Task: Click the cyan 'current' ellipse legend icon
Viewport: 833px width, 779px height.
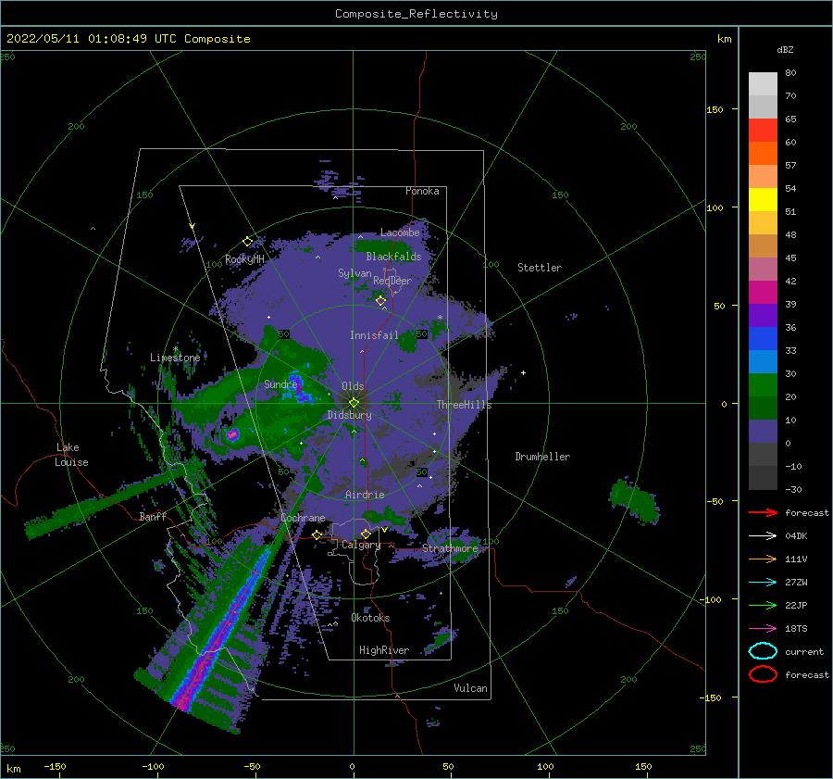Action: click(763, 651)
